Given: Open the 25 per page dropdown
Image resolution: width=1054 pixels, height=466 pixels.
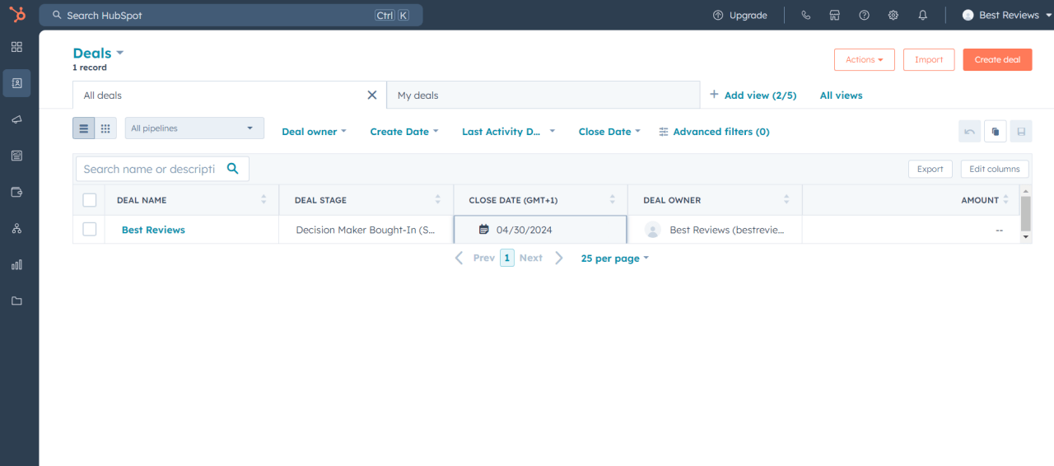Looking at the screenshot, I should point(614,259).
